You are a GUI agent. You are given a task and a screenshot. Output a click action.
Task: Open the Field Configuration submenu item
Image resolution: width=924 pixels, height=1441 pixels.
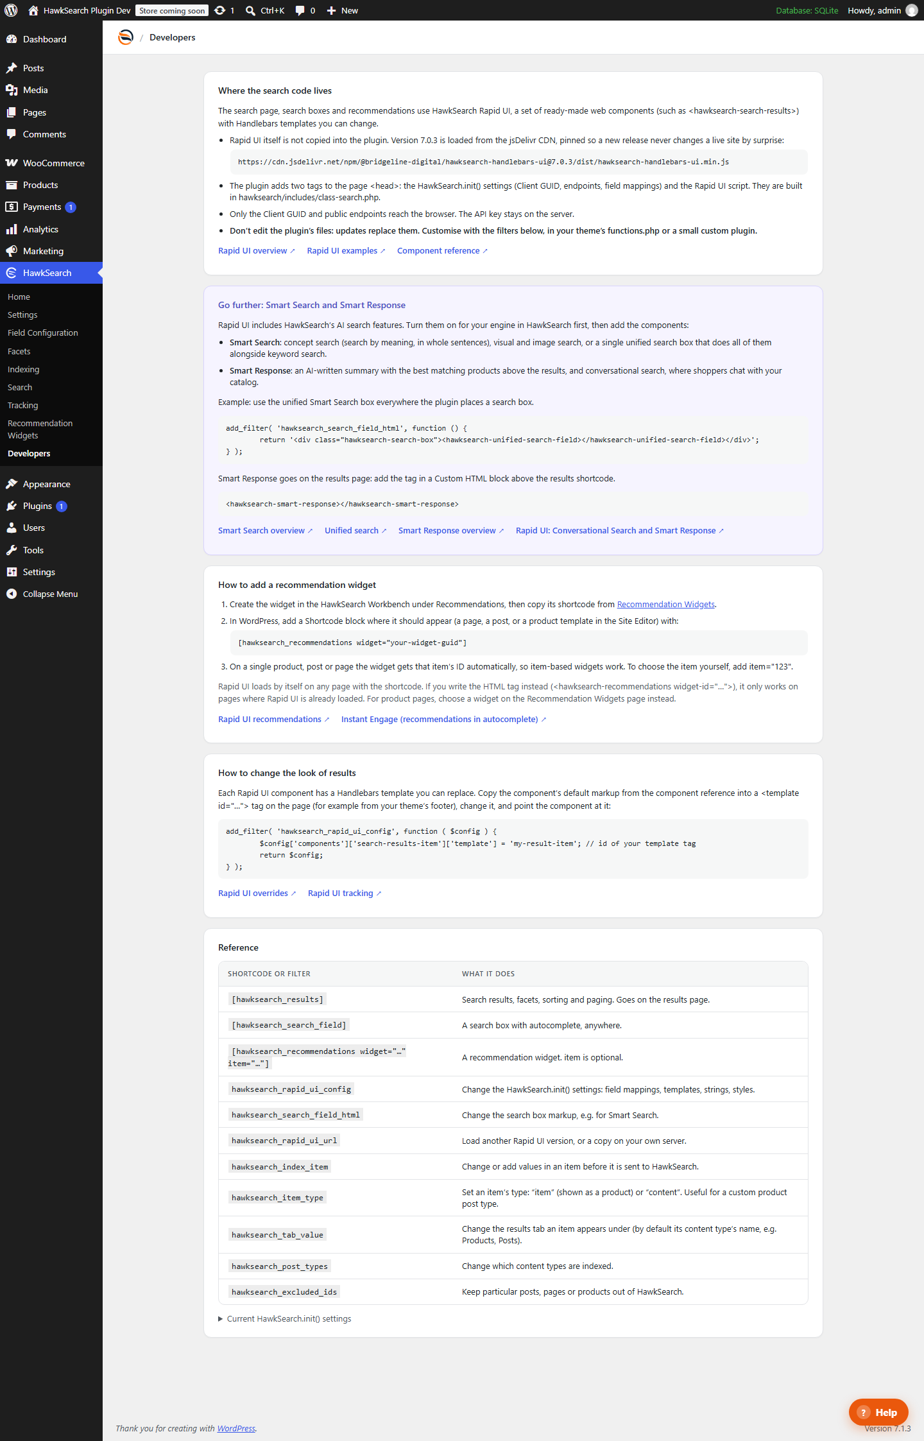point(43,332)
